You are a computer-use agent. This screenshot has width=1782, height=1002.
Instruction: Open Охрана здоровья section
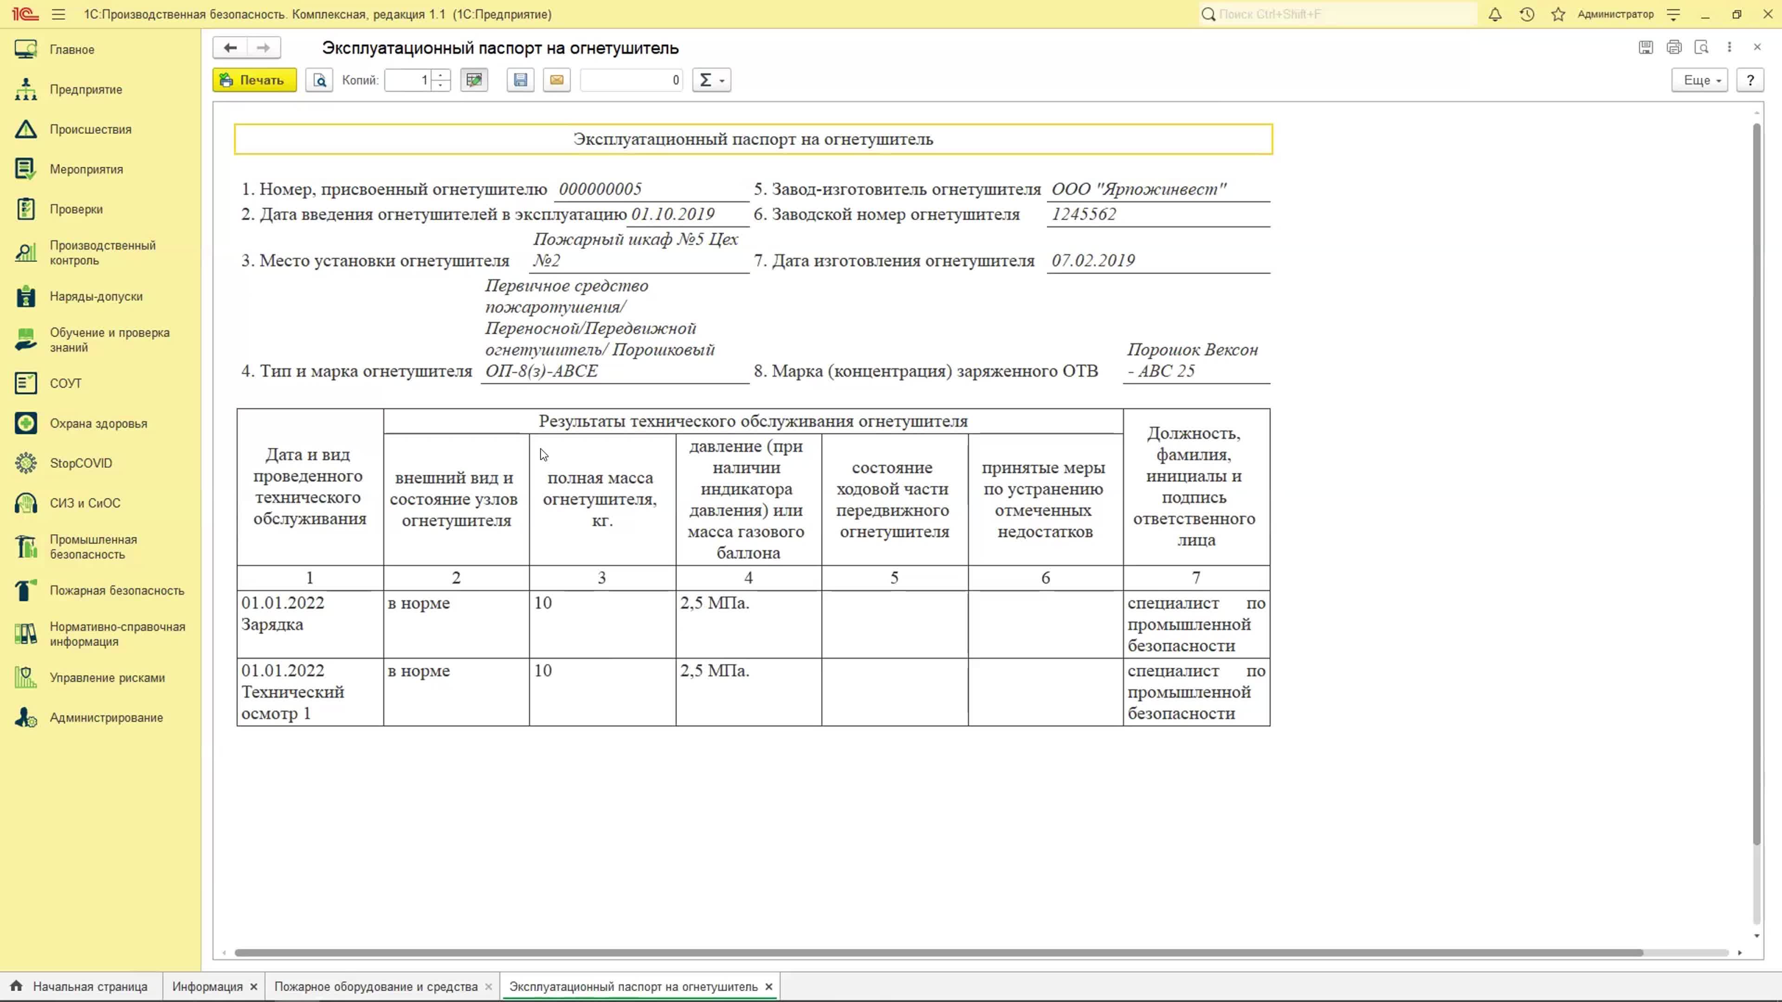[98, 424]
